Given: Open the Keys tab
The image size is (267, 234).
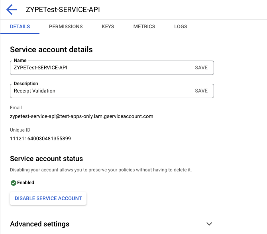Looking at the screenshot, I should (108, 27).
